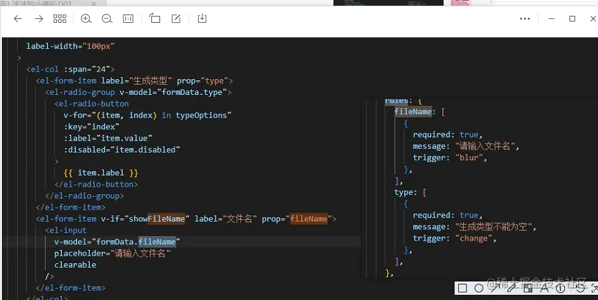Click the v-if="showFileName" attribute
The width and height of the screenshot is (598, 300).
[146, 219]
